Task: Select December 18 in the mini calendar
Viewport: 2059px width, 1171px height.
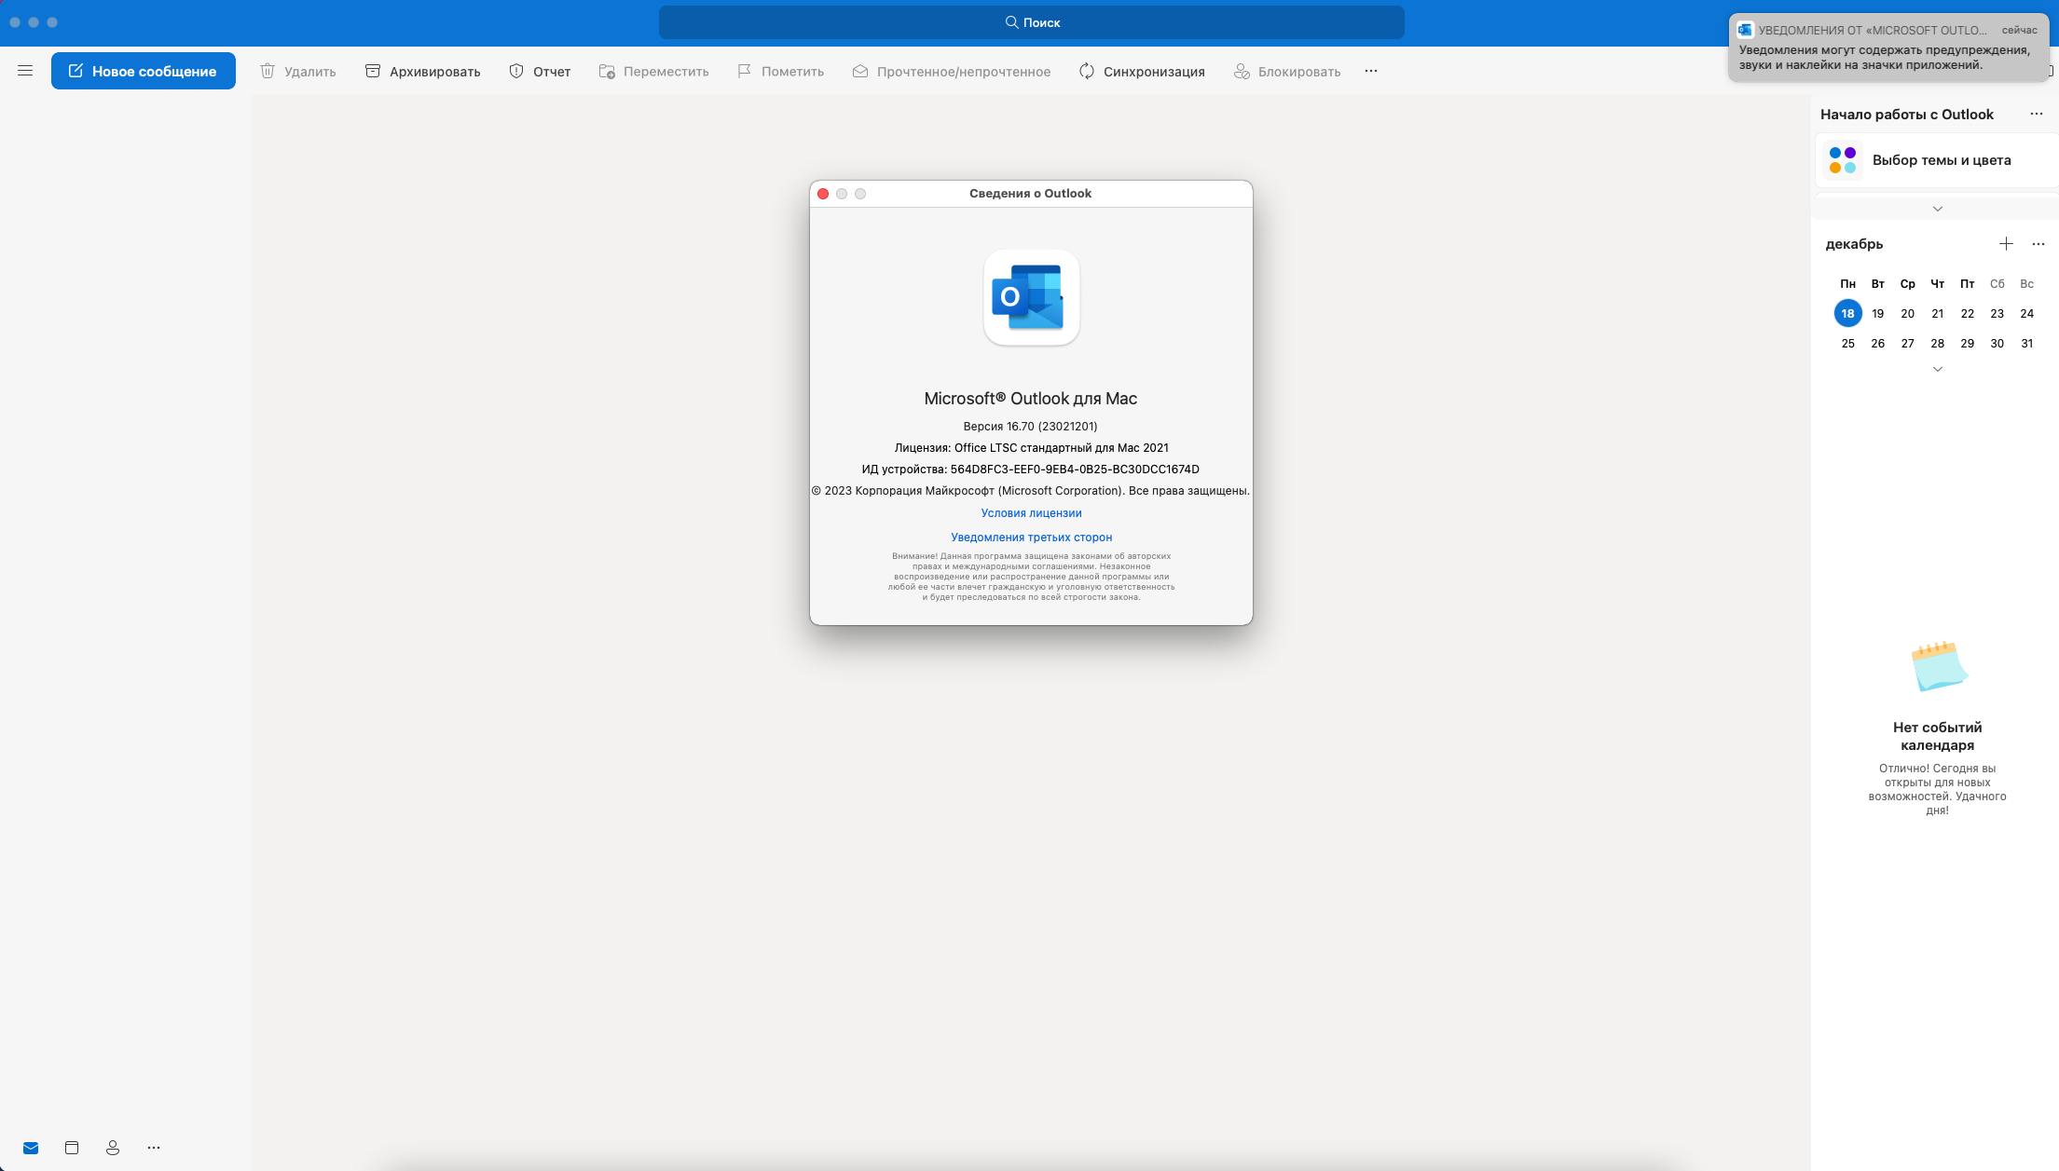Action: (x=1847, y=314)
